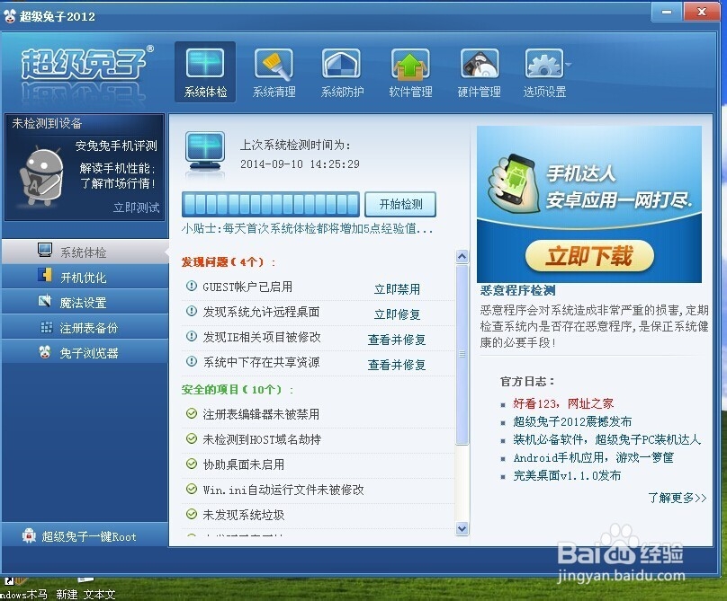Click the 手机达人 advertisement banner
The height and width of the screenshot is (601, 727).
click(588, 204)
